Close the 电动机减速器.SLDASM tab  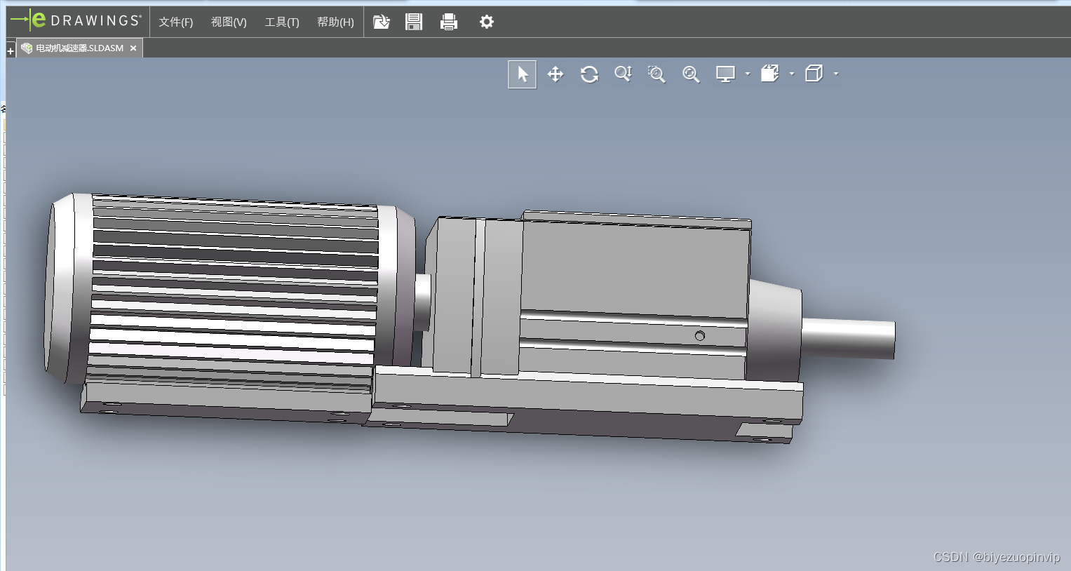pyautogui.click(x=133, y=48)
